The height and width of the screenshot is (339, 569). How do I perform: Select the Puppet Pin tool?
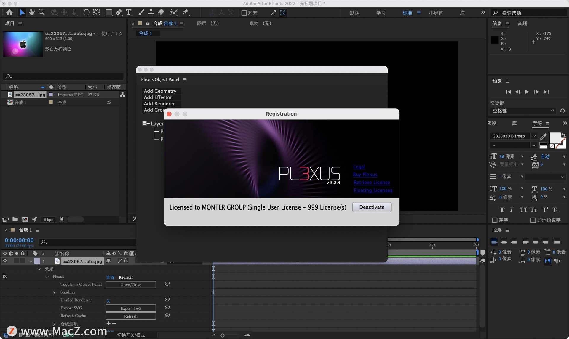[x=186, y=12]
